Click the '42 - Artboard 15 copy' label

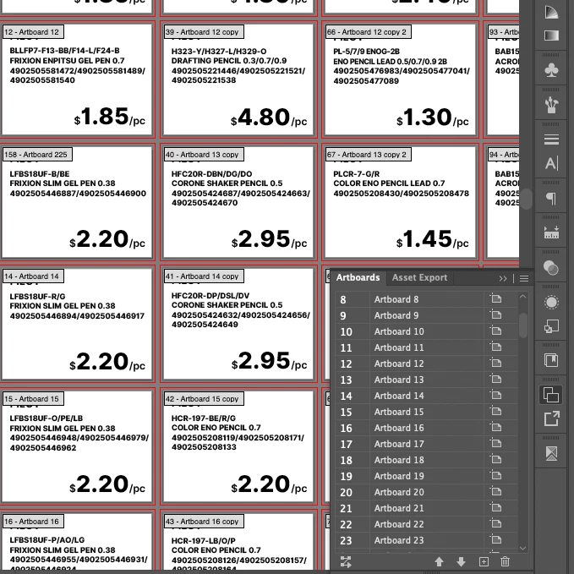pos(203,399)
